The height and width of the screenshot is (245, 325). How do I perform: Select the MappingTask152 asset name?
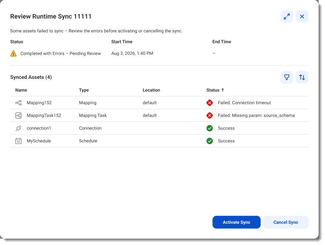[x=44, y=115]
